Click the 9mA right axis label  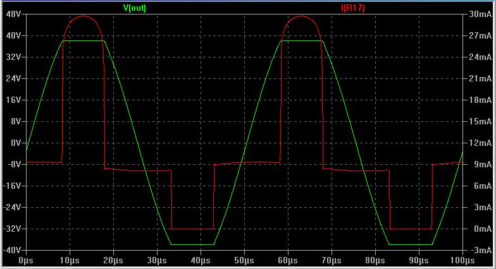483,164
